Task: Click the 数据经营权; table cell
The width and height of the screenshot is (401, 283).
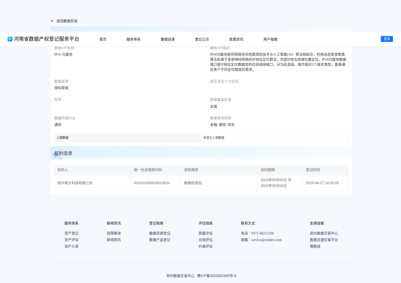Action: pyautogui.click(x=219, y=183)
